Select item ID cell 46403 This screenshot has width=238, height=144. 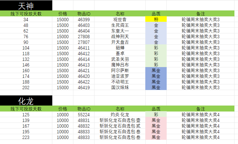coord(83,25)
